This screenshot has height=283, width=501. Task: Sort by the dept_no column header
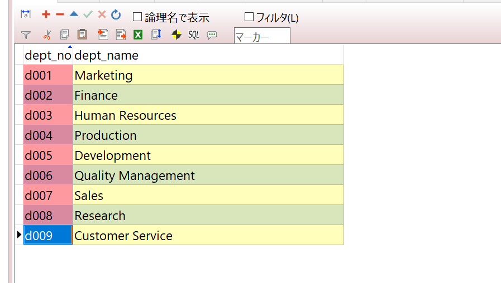(48, 55)
